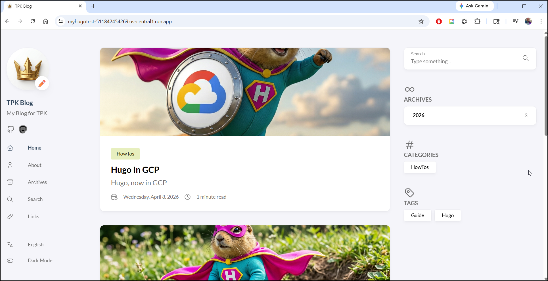Go to the About page in sidebar
The height and width of the screenshot is (281, 548).
34,165
